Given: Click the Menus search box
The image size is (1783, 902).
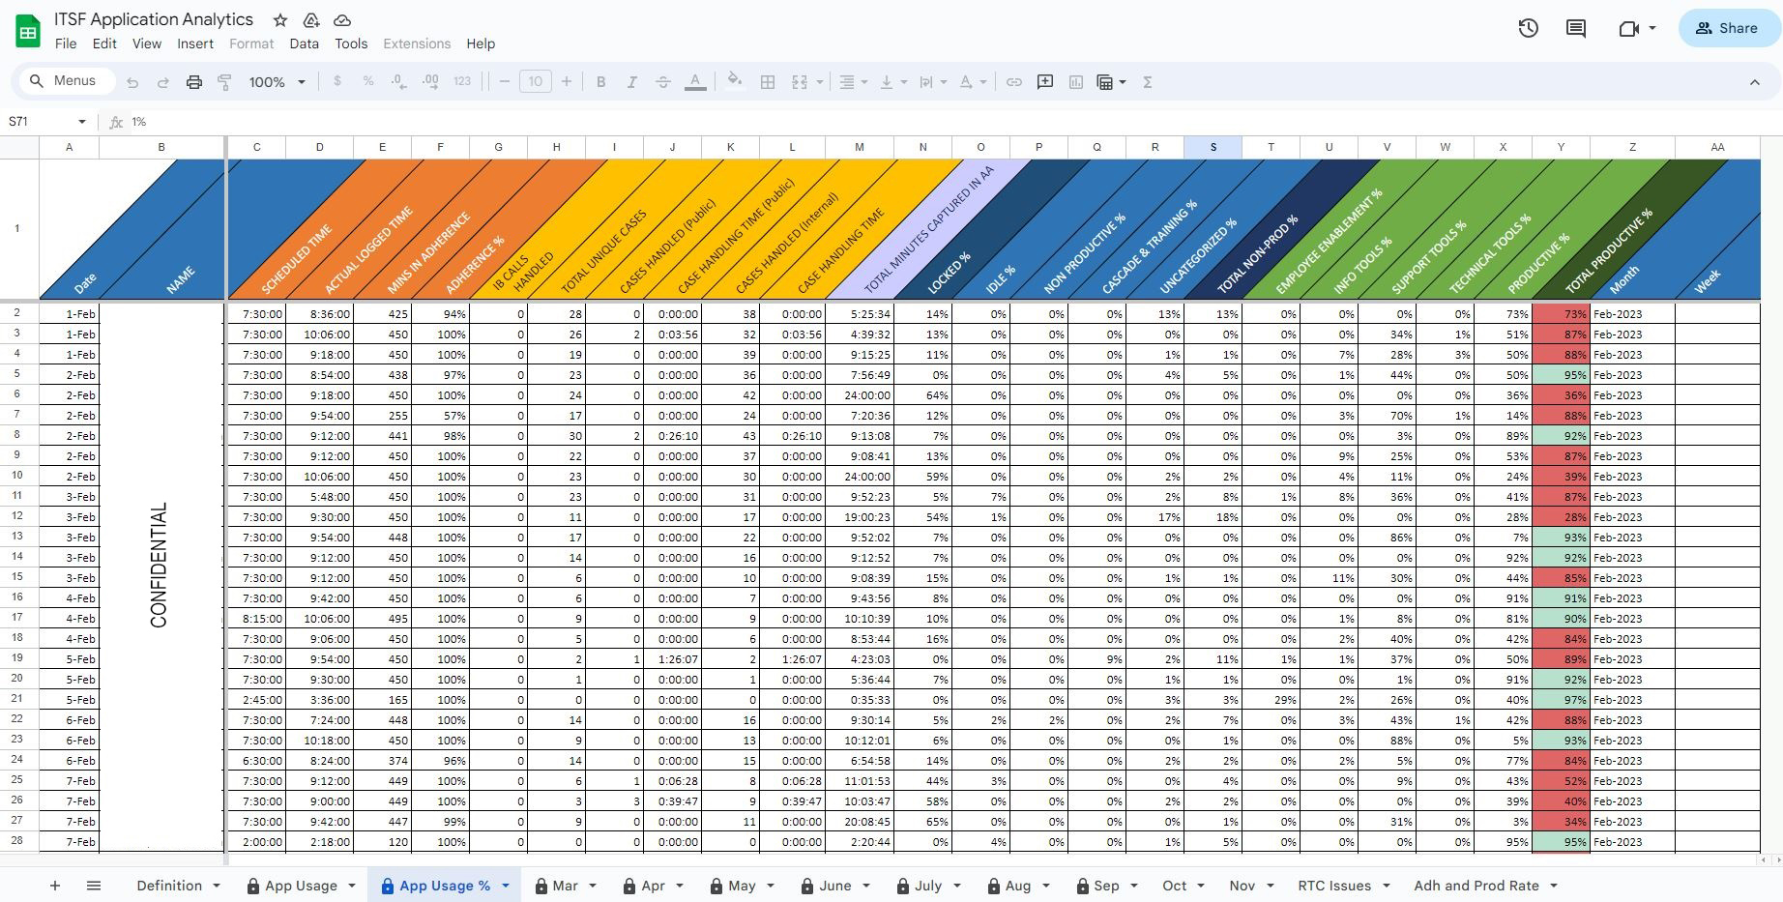Looking at the screenshot, I should tap(67, 81).
